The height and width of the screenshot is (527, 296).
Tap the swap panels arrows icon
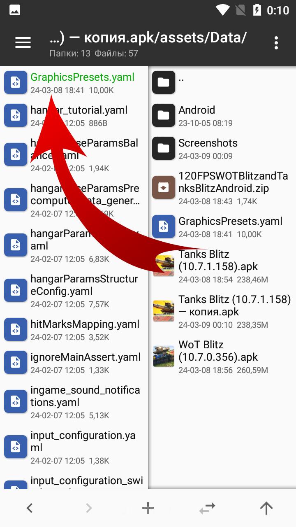[207, 508]
